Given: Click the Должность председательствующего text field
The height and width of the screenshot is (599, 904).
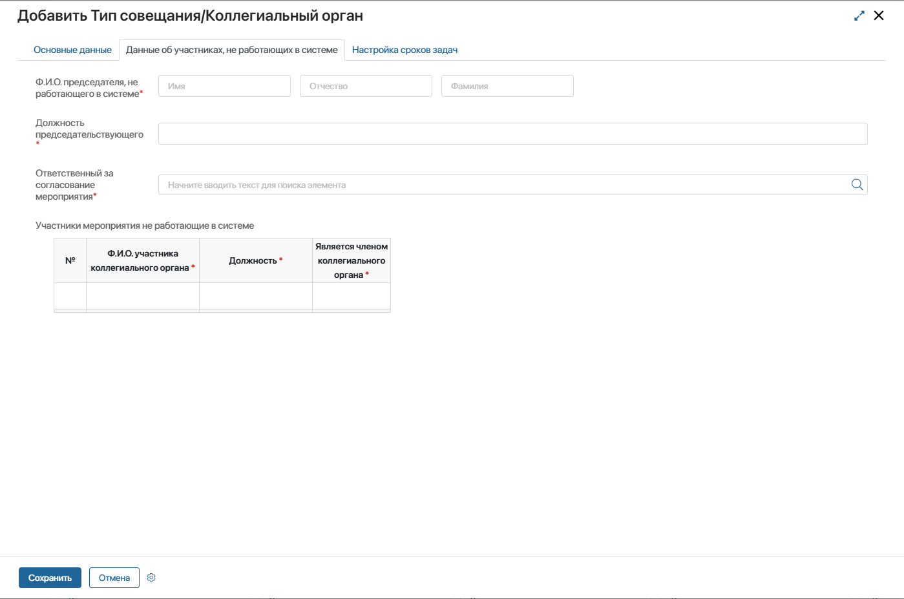Looking at the screenshot, I should click(x=512, y=134).
